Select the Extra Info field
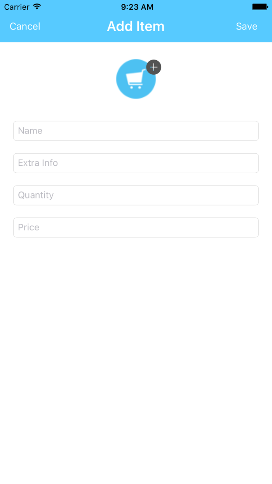The width and height of the screenshot is (272, 484). pos(136,163)
